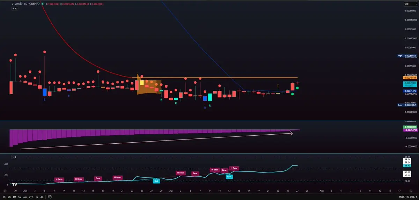Click the blue 0.00041476 price label
The width and height of the screenshot is (419, 200).
point(410,91)
